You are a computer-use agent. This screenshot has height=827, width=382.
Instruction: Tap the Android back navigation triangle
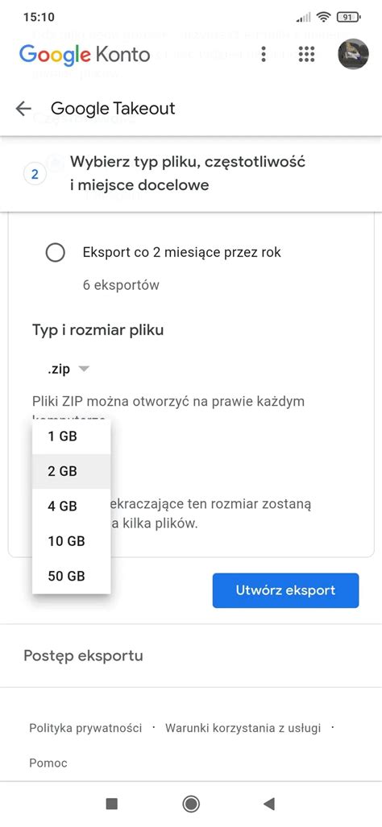point(269,804)
